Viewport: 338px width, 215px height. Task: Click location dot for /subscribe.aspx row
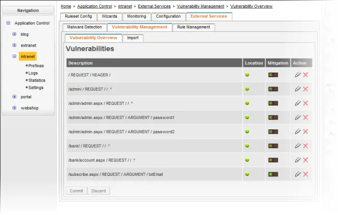(x=247, y=174)
